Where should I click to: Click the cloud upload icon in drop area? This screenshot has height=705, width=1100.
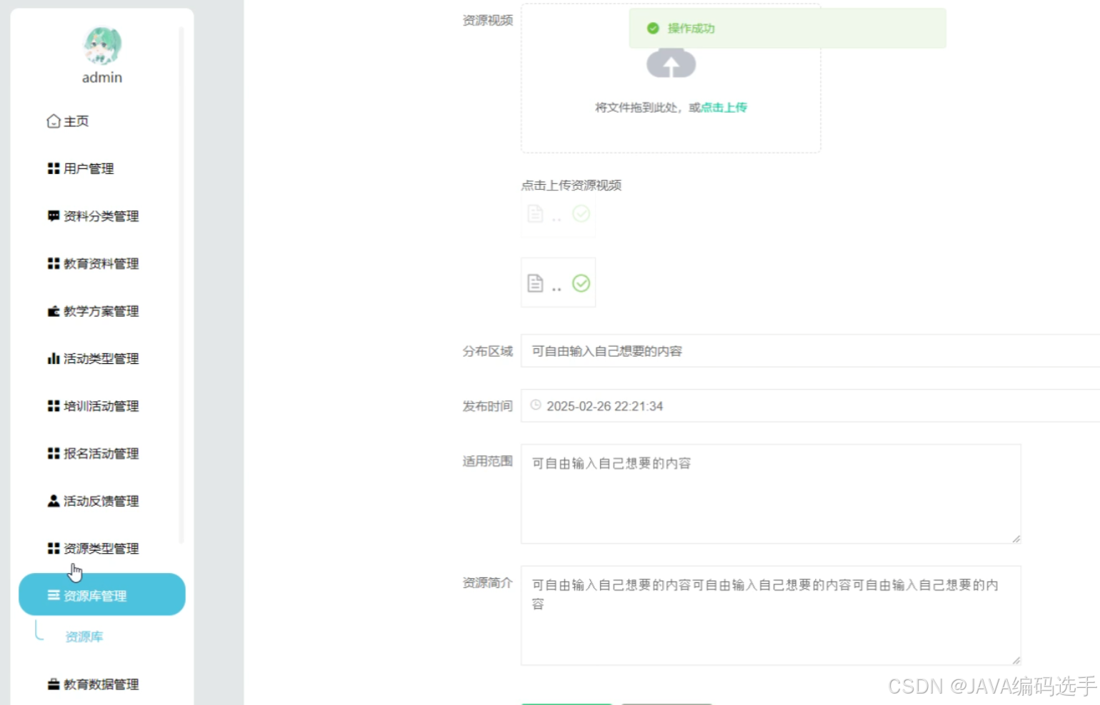pos(671,64)
